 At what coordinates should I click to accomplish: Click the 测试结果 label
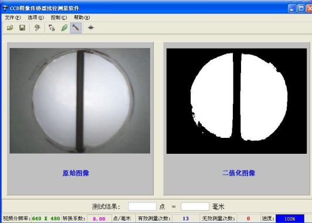point(106,207)
